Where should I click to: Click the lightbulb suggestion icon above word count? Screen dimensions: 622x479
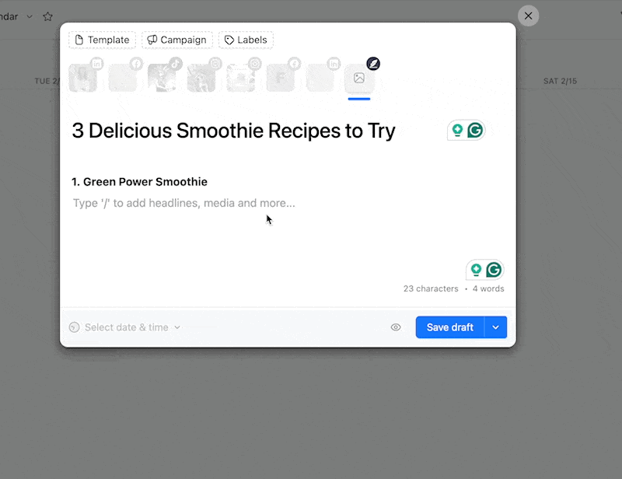pyautogui.click(x=476, y=270)
